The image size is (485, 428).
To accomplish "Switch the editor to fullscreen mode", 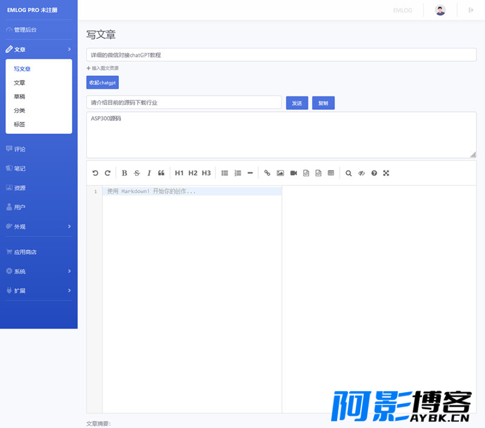I will 386,173.
